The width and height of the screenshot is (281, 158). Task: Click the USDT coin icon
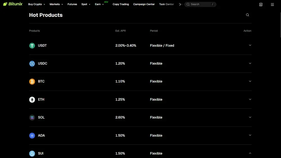[32, 46]
